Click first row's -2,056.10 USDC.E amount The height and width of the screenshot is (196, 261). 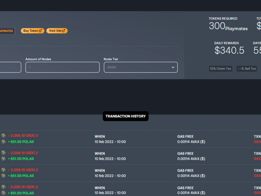pos(23,135)
